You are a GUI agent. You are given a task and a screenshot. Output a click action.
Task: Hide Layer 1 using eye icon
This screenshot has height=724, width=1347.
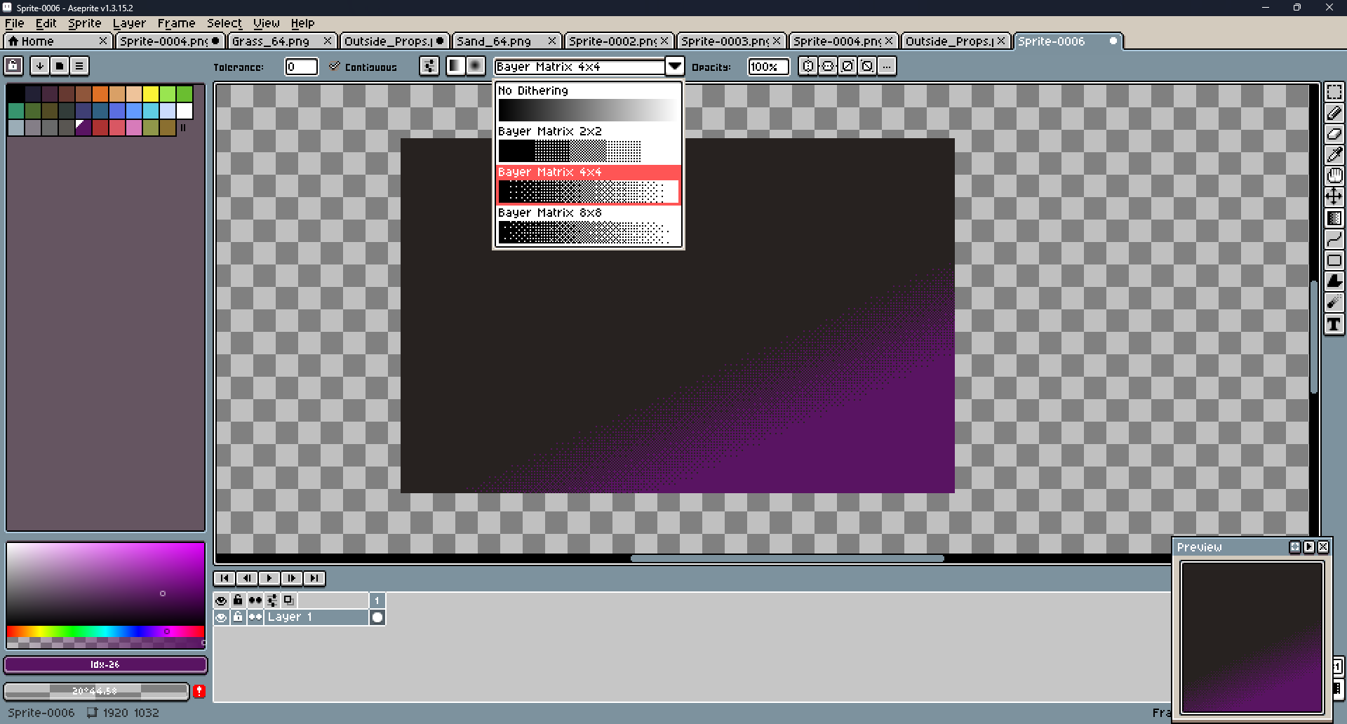221,617
